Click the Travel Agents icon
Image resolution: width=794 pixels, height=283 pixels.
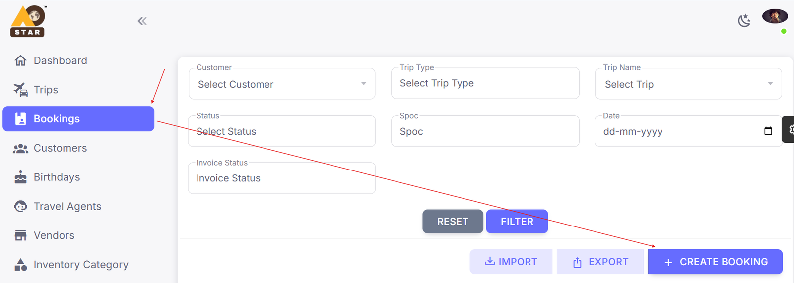[21, 206]
